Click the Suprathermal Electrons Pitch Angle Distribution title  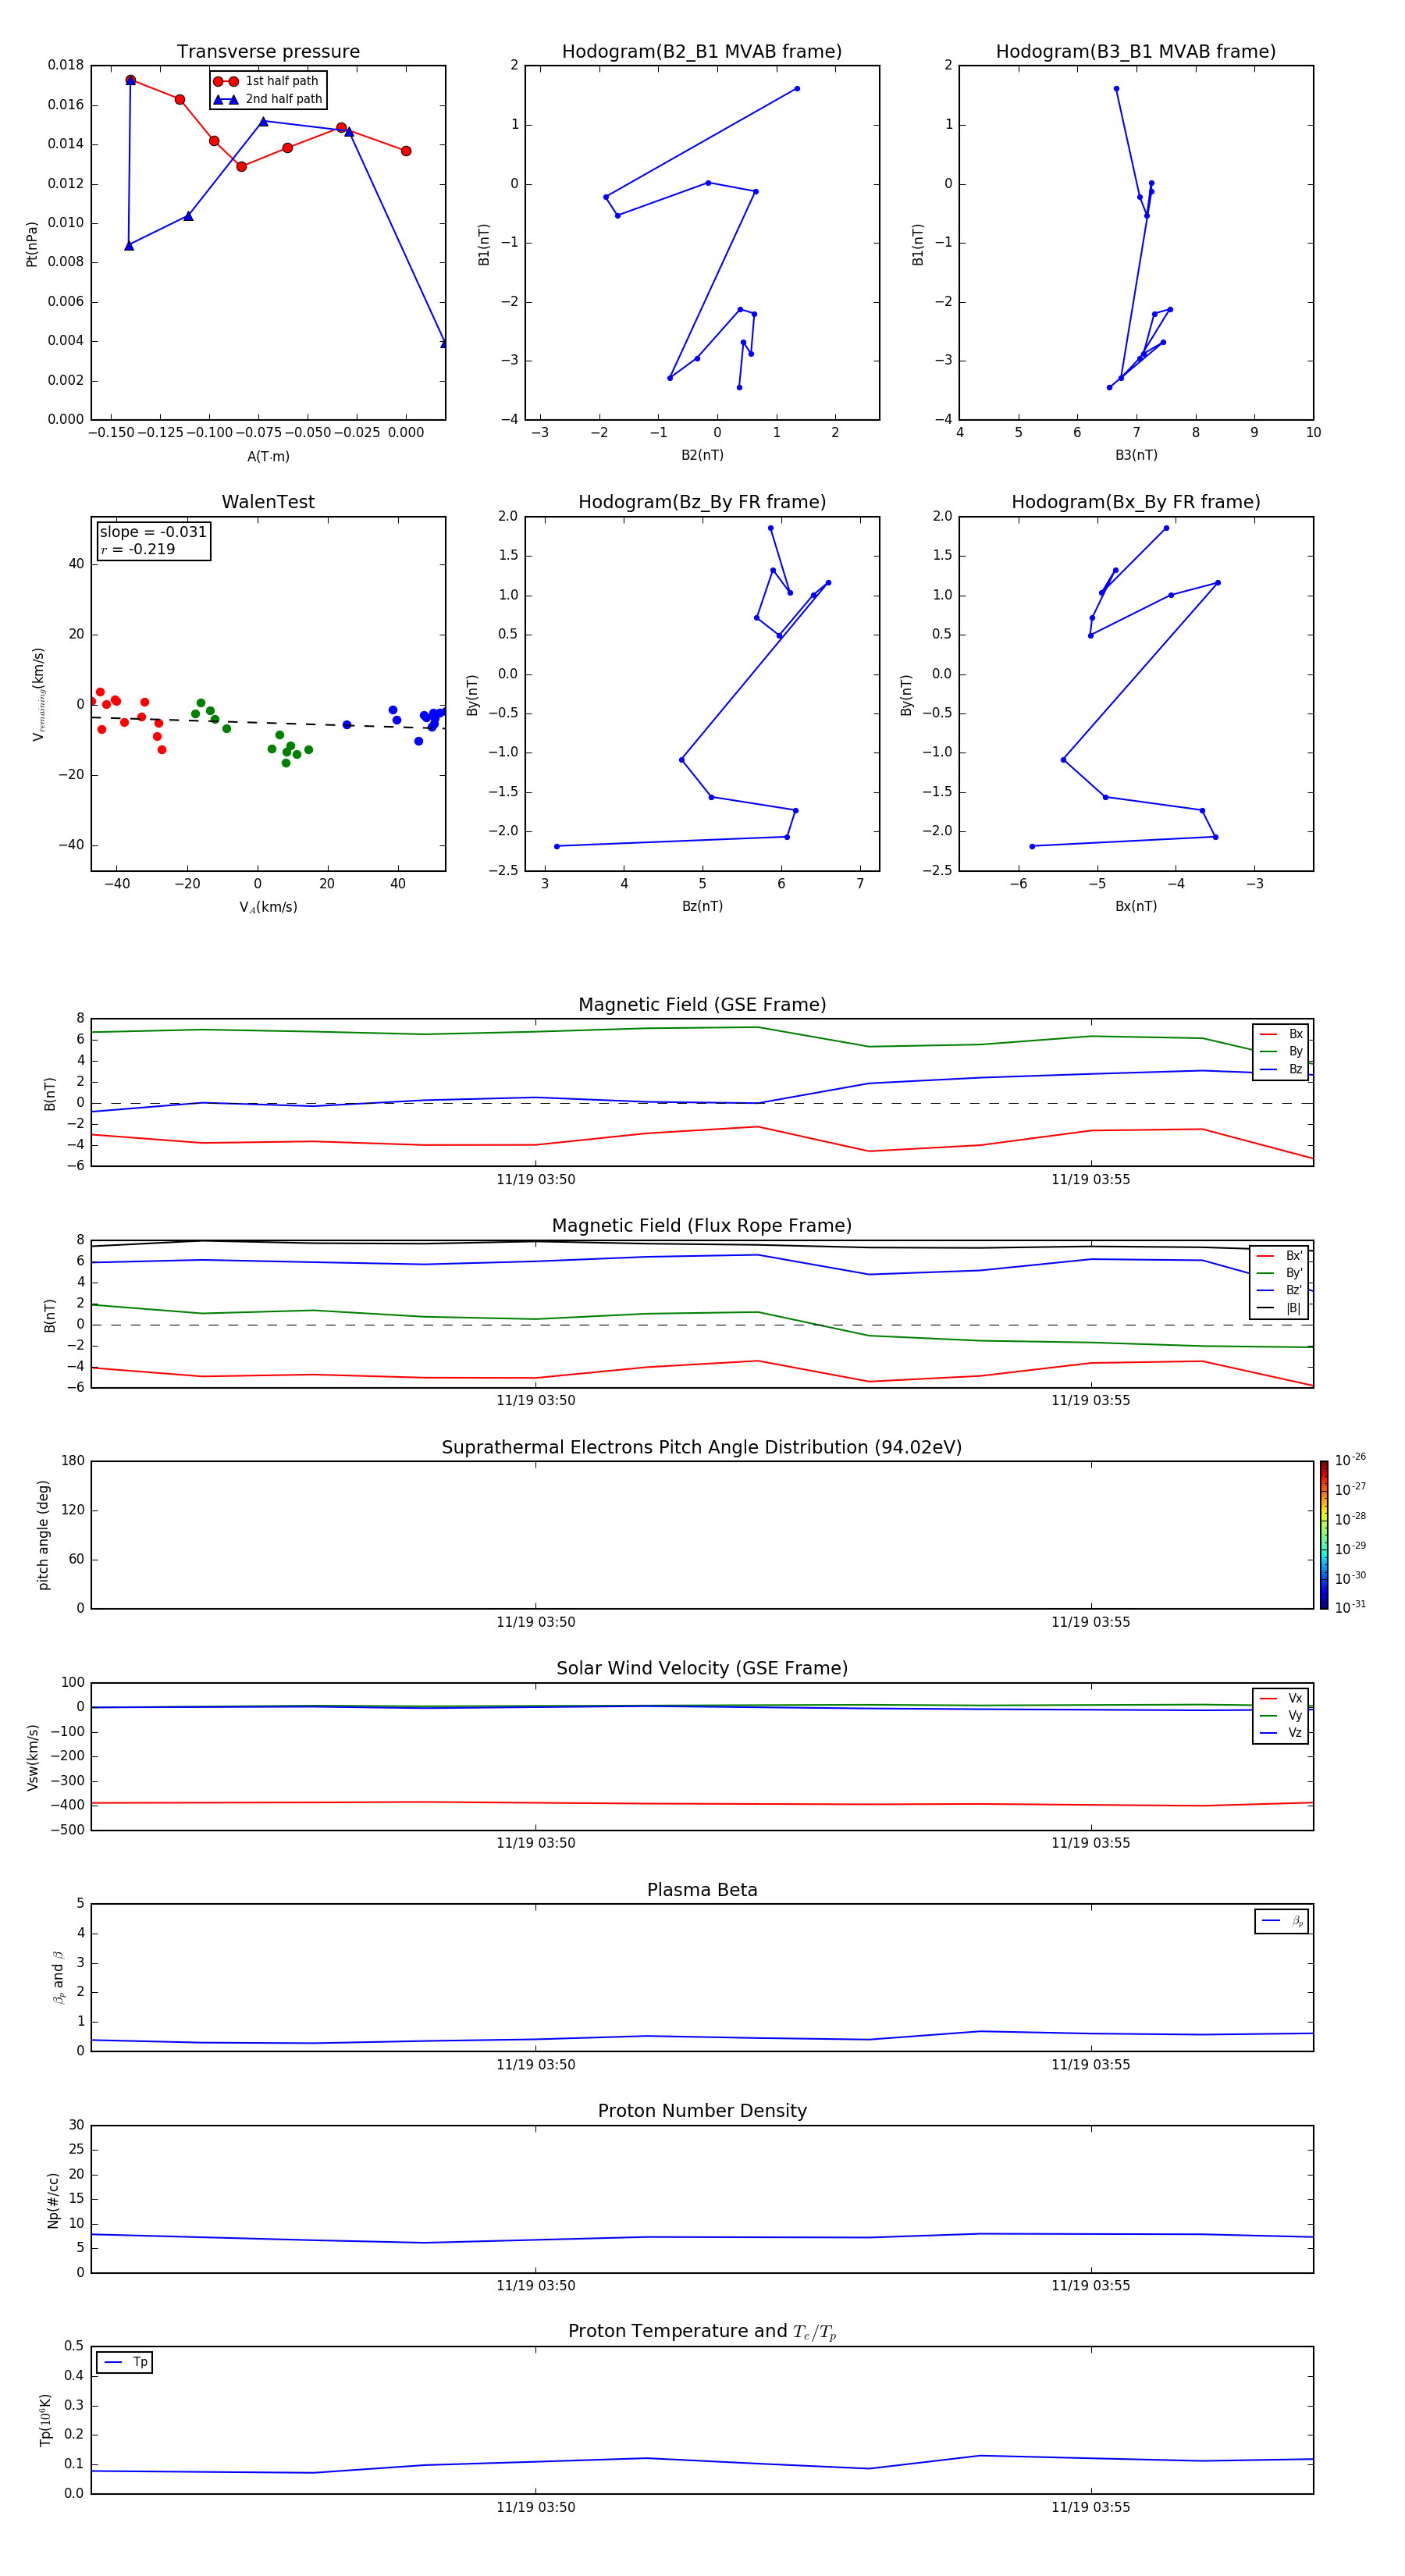(702, 1448)
